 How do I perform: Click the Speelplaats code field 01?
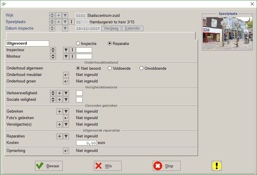82,22
